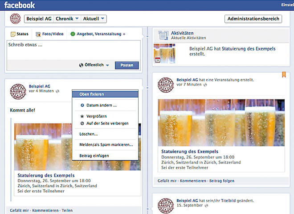
Task: Click 'Kommentieren' under the 'Veranstaltung erstellt' post
Action: 193,181
